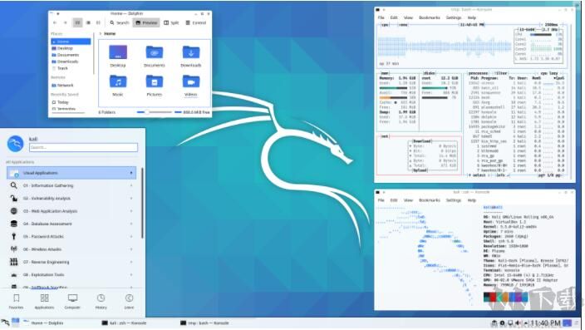Expand 02 - Vulnerability Analysis category
585x330 pixels.
(x=71, y=198)
